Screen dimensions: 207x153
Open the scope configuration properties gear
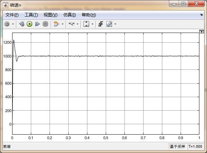click(x=7, y=24)
